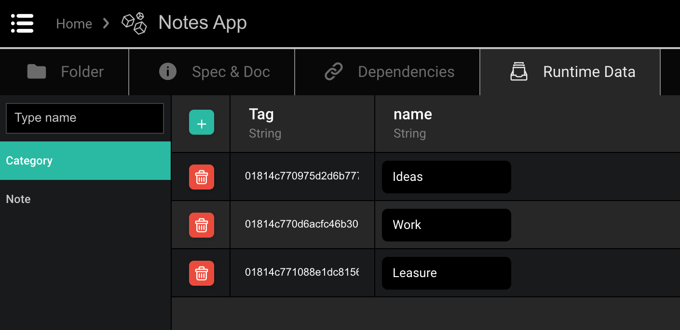Click the Type name search field
Image resolution: width=680 pixels, height=330 pixels.
85,118
